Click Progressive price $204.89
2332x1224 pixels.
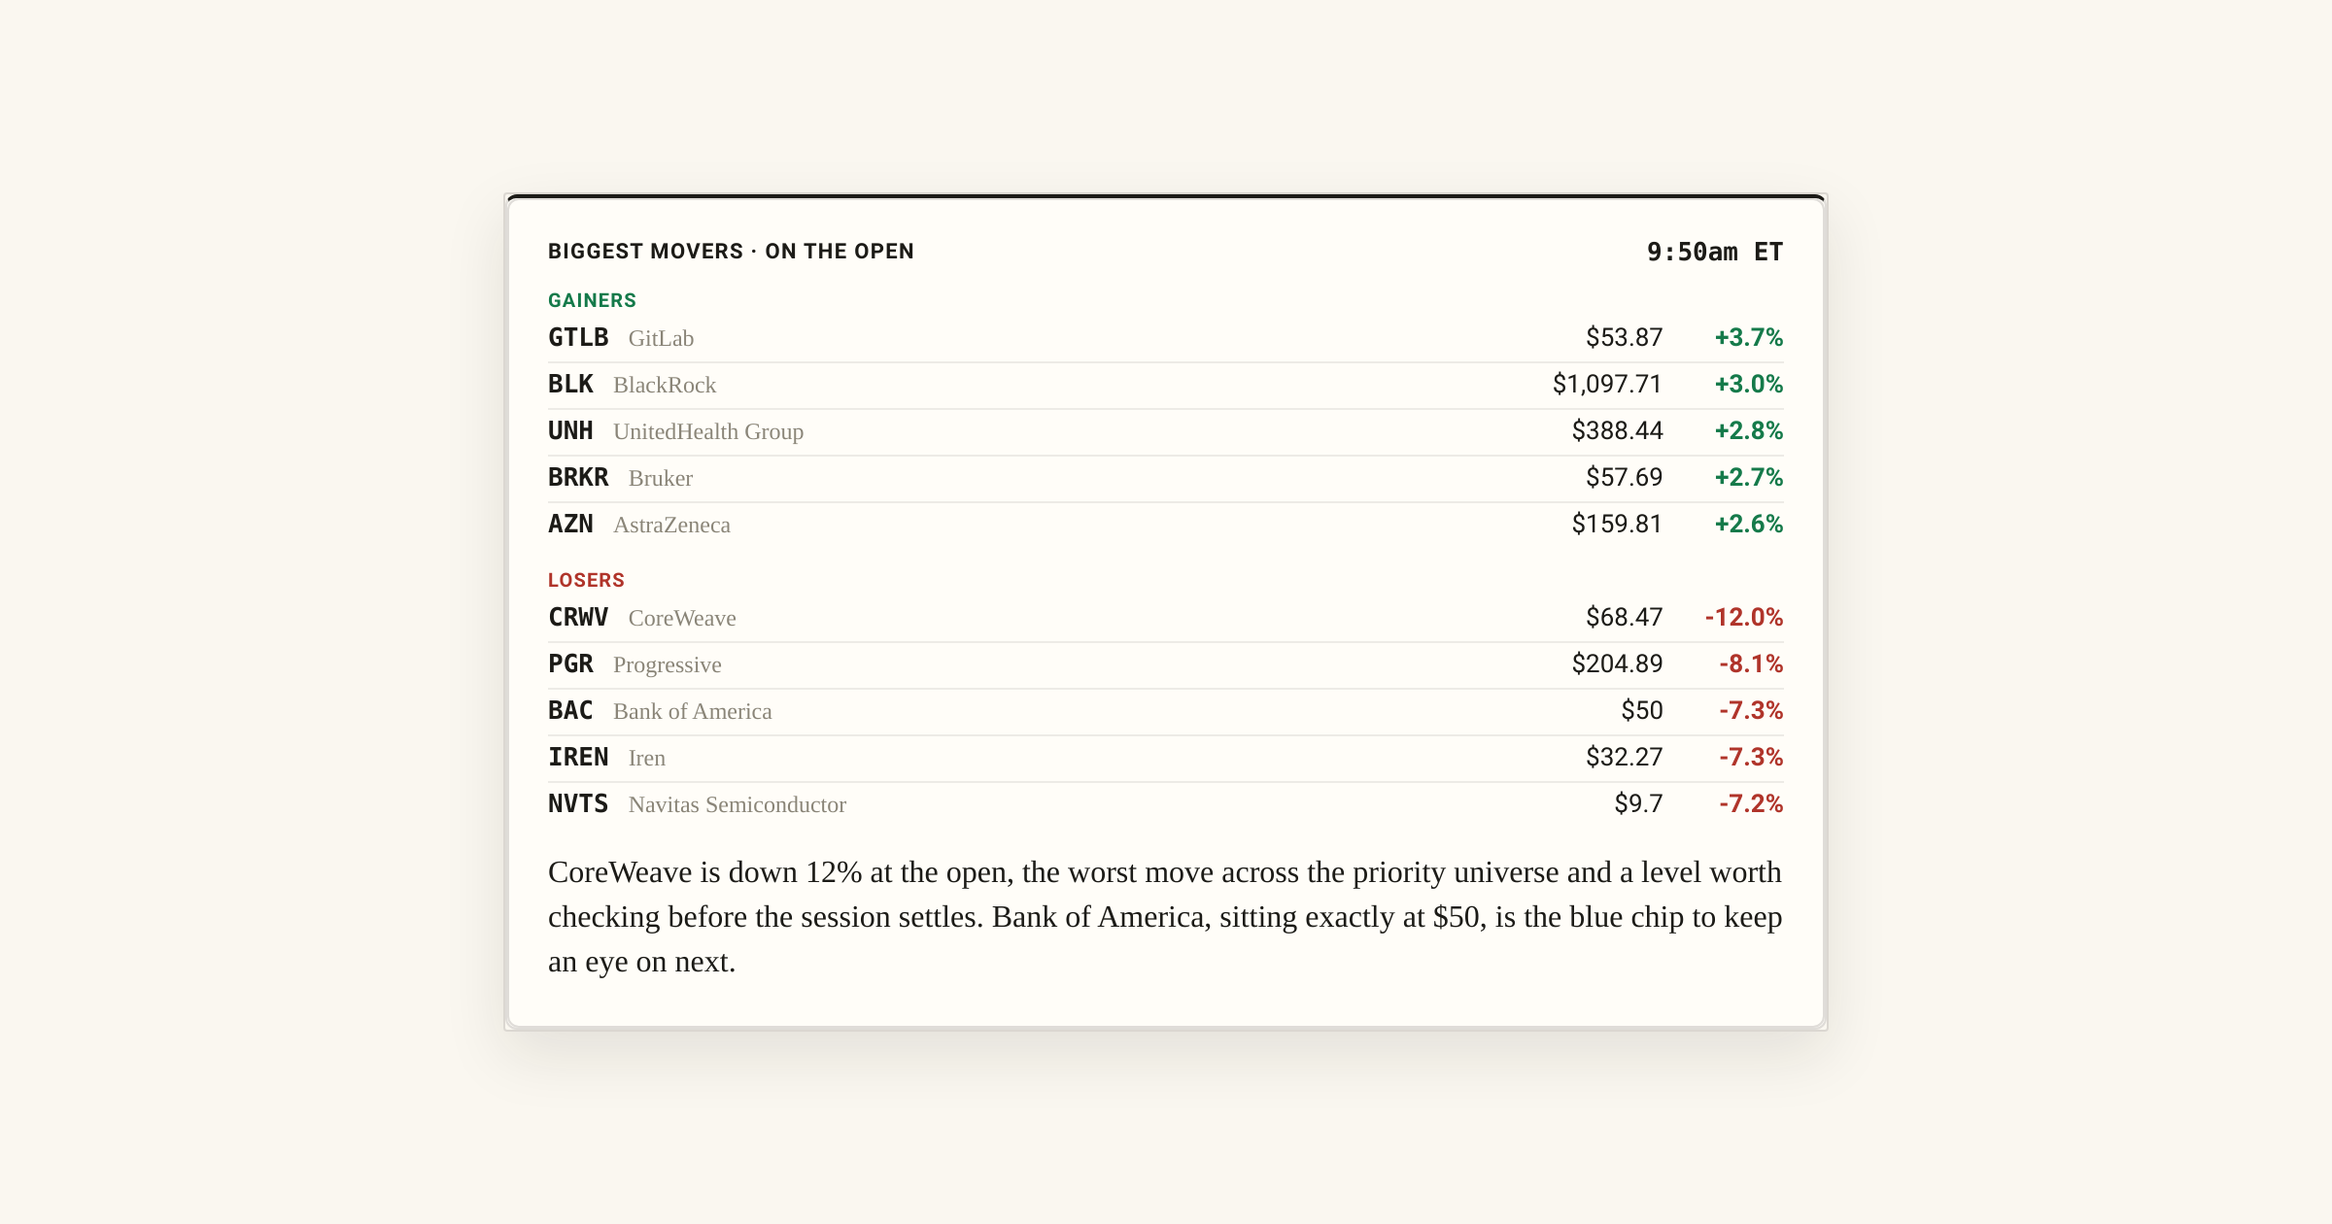[1617, 663]
